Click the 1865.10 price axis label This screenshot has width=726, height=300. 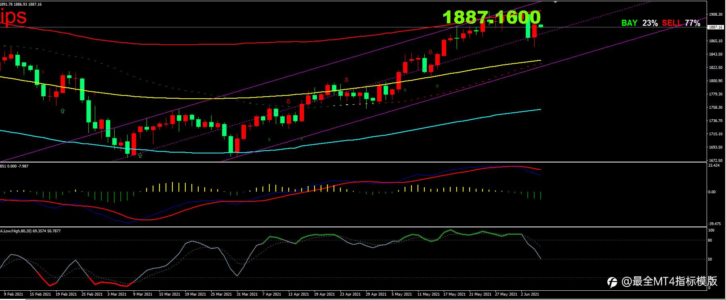(716, 41)
